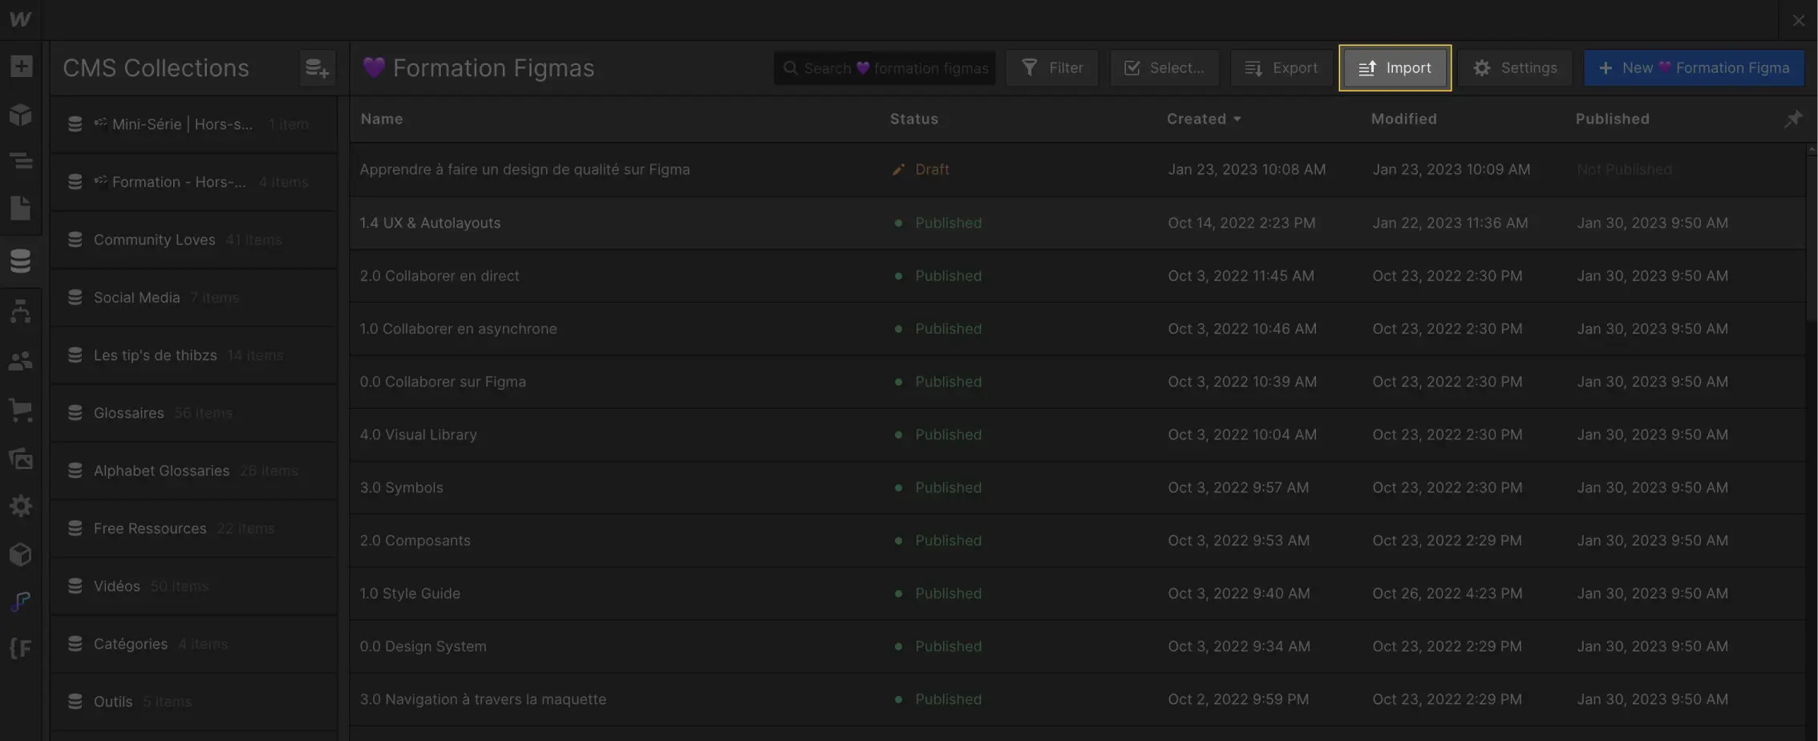Open the purple F app icon
The width and height of the screenshot is (1818, 741).
point(21,601)
